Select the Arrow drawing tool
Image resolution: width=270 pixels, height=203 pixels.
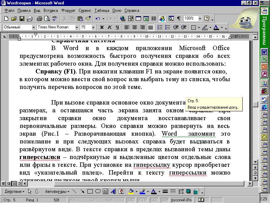point(82,191)
